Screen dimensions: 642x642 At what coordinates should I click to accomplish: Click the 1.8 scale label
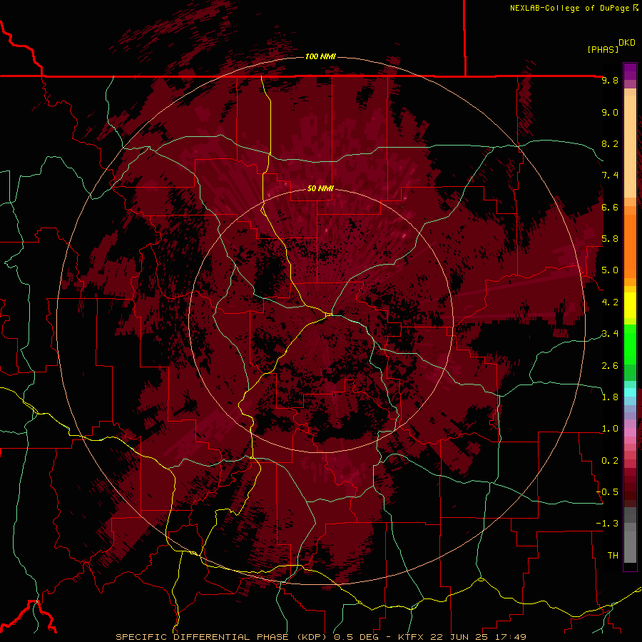point(610,397)
